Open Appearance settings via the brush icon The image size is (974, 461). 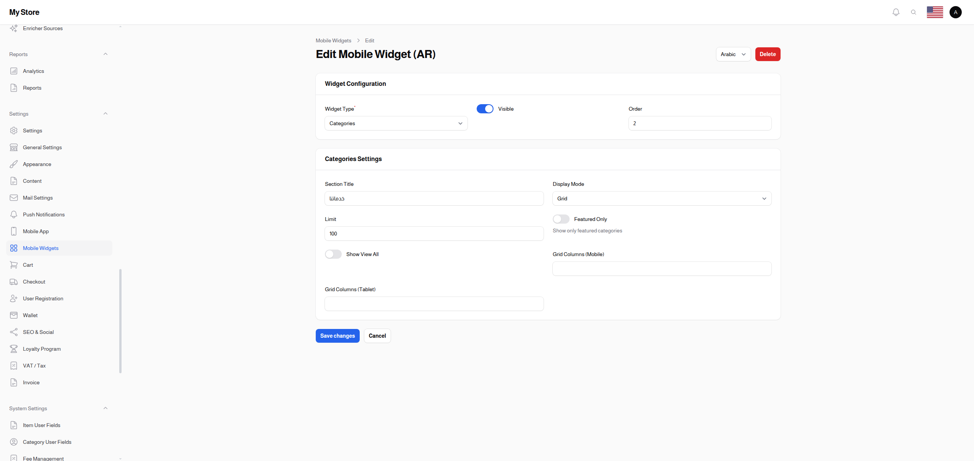(x=14, y=164)
